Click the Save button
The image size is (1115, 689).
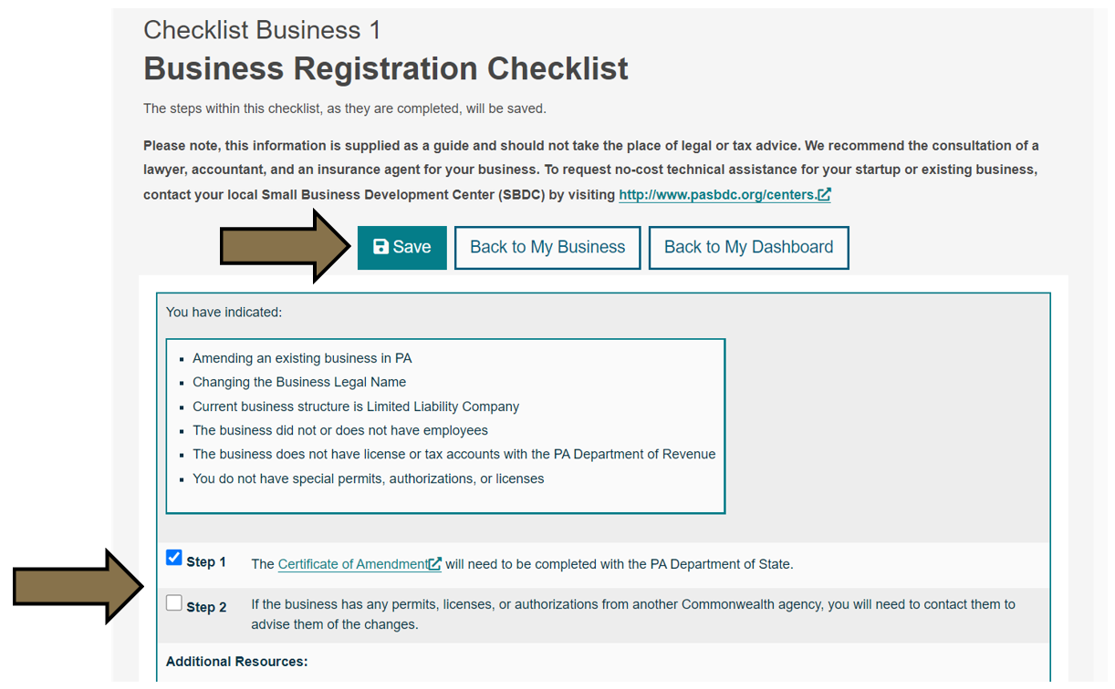pyautogui.click(x=401, y=246)
